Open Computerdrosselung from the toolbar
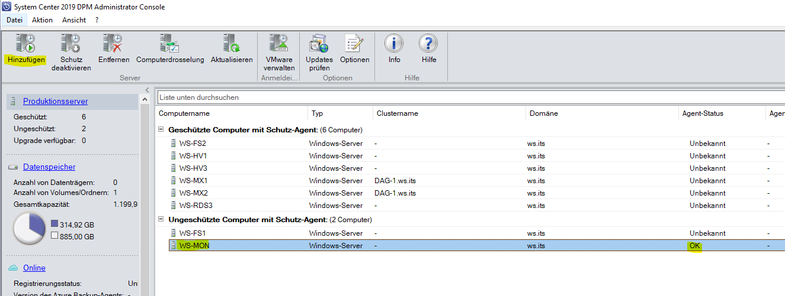 coord(169,43)
